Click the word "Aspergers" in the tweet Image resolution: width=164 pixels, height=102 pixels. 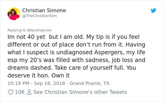109,52
